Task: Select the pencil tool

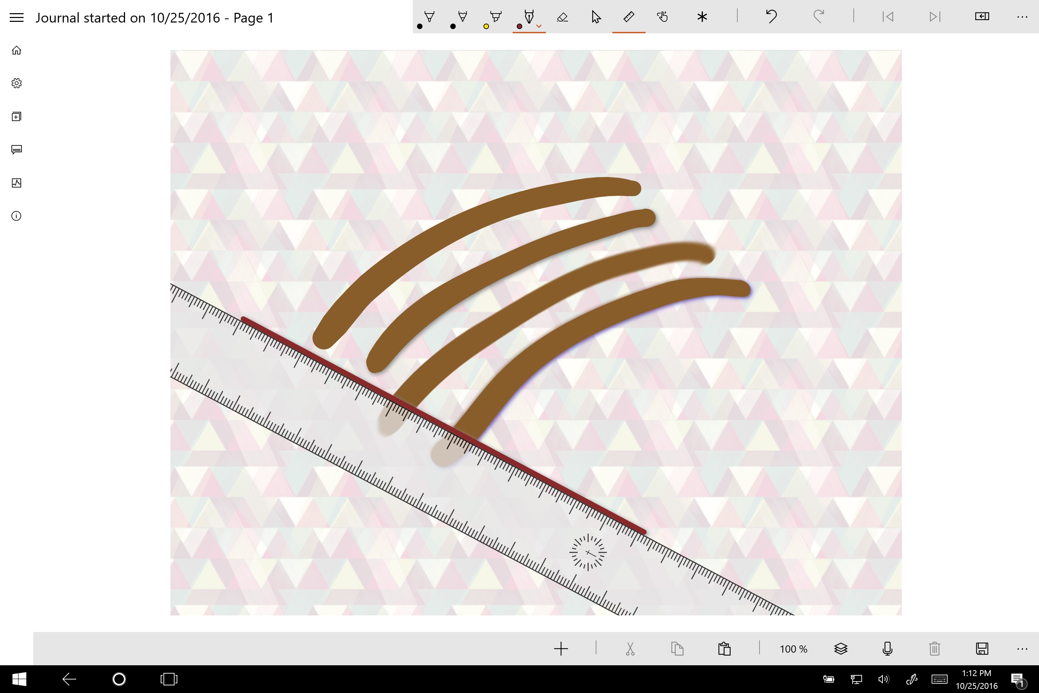Action: click(462, 17)
